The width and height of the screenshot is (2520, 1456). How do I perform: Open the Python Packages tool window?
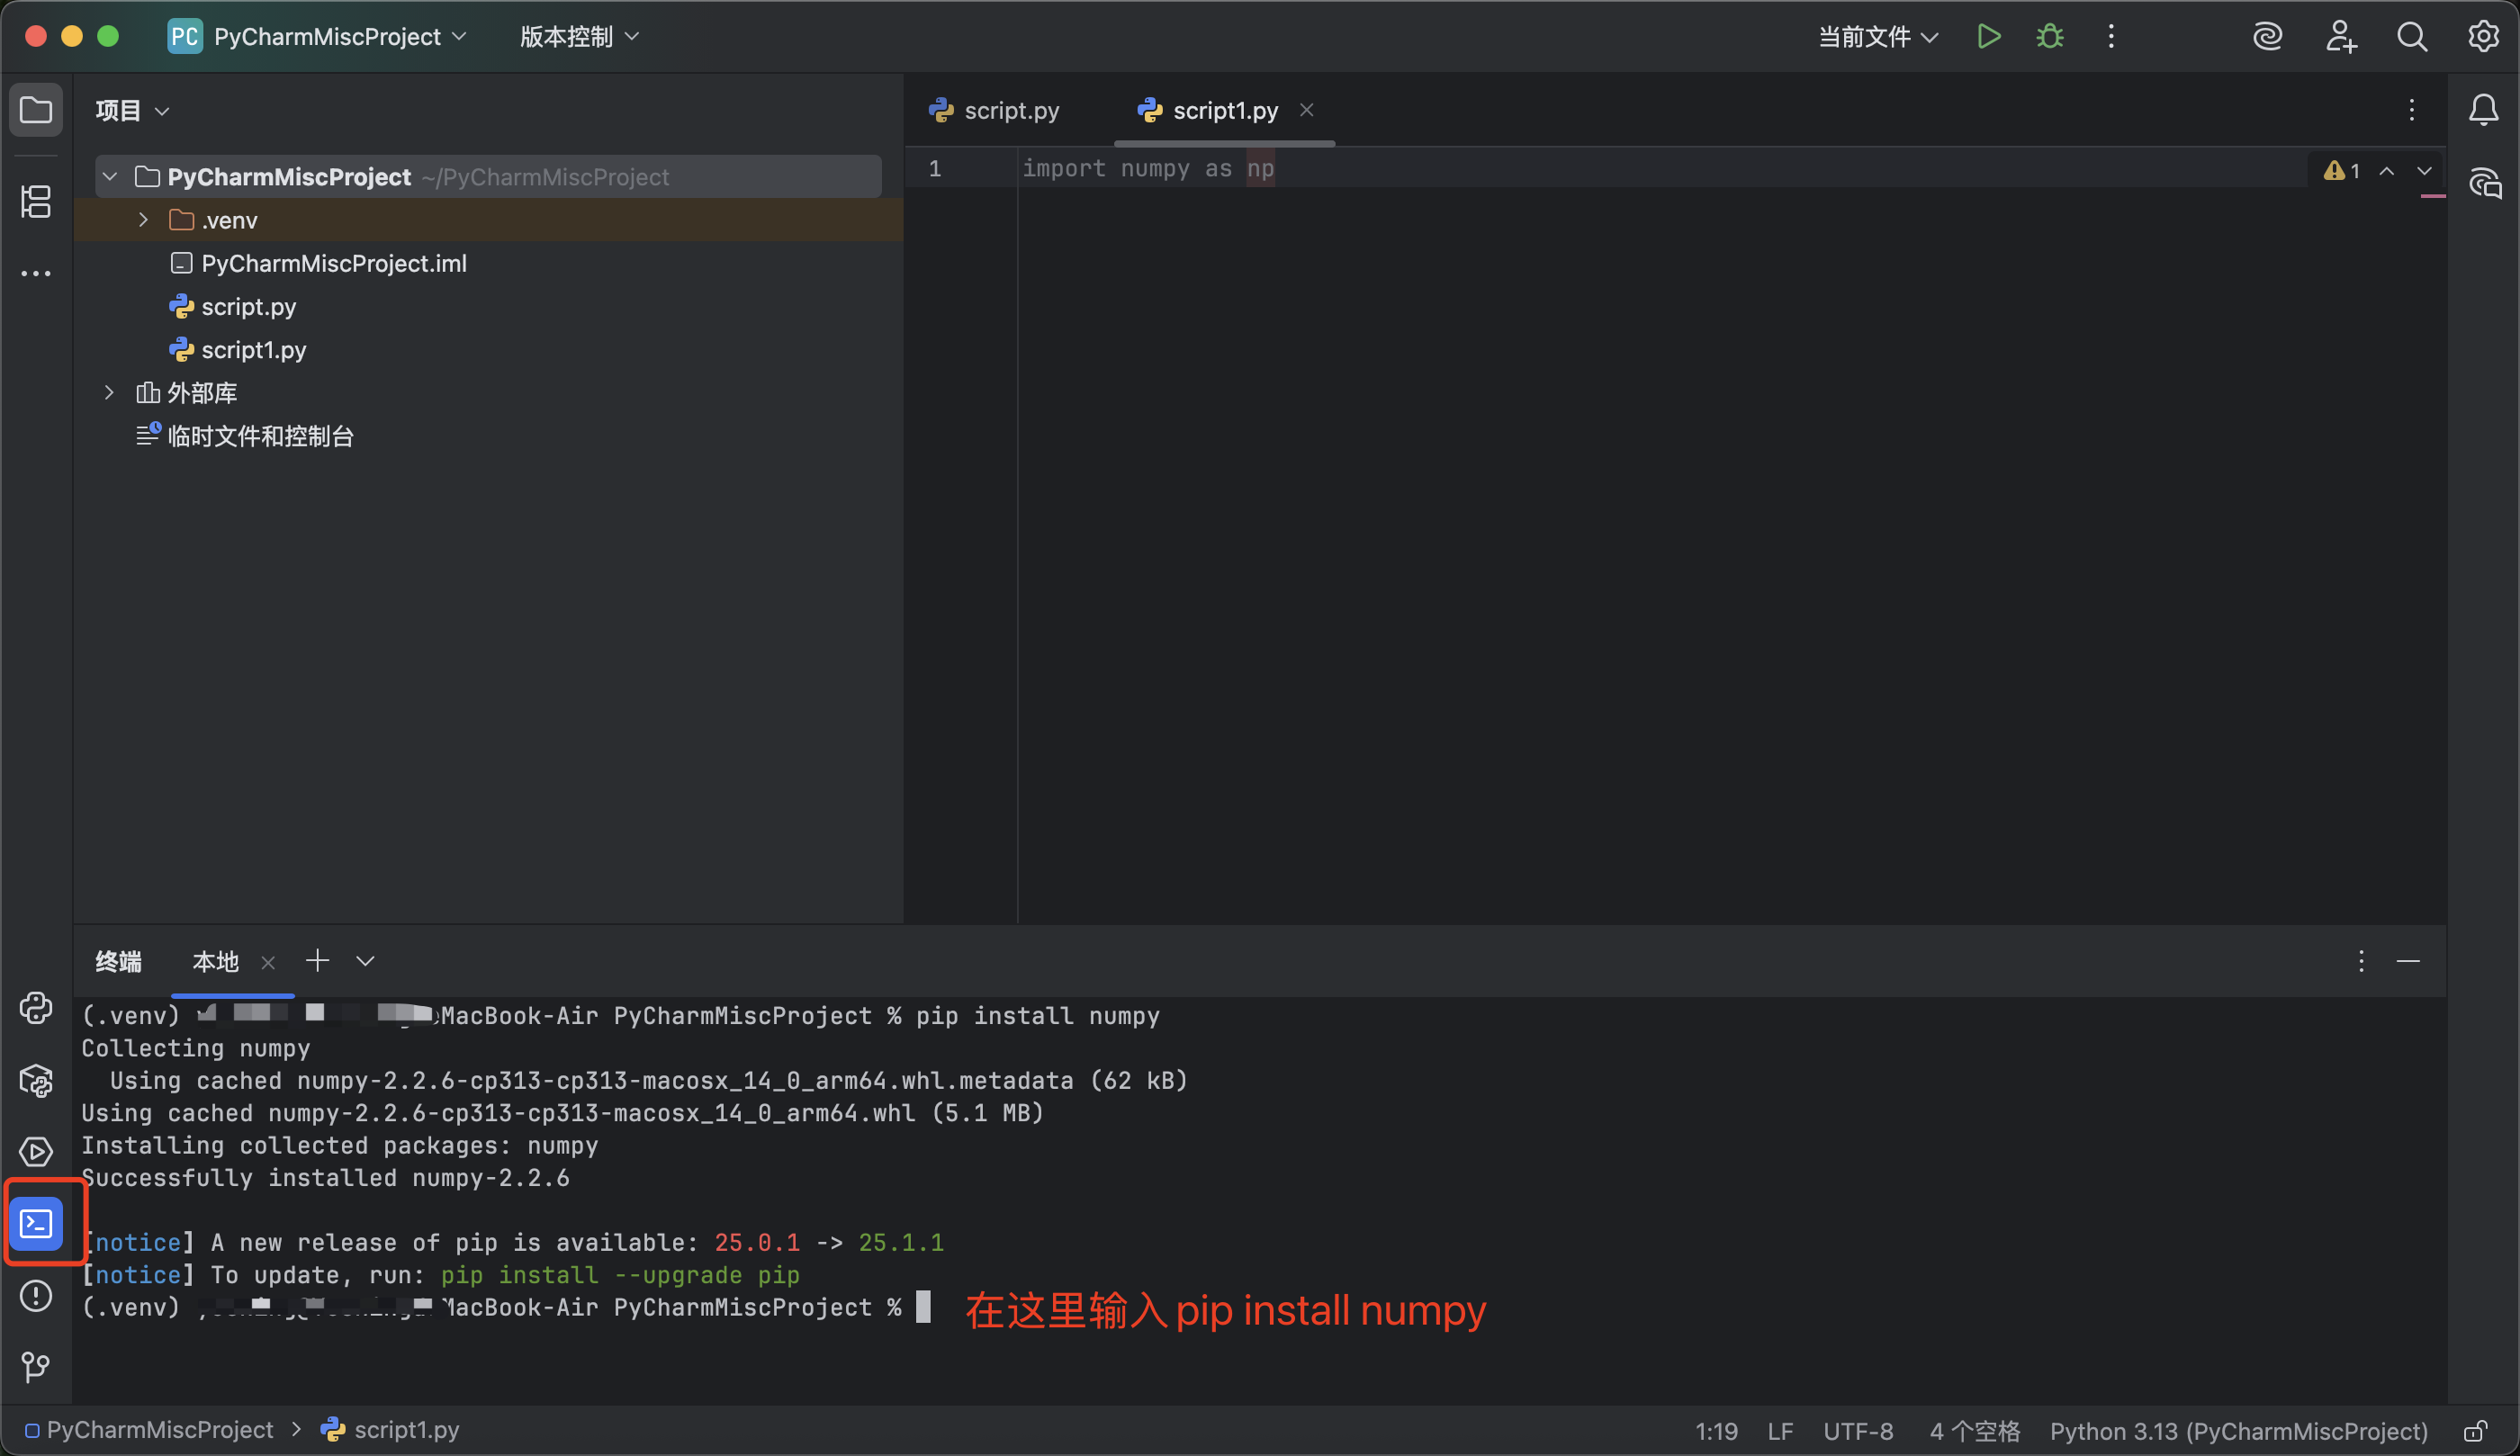pyautogui.click(x=36, y=1080)
